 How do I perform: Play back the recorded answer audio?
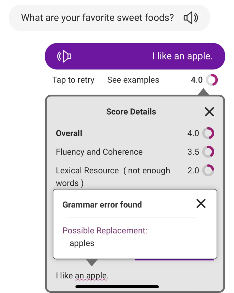pos(64,56)
